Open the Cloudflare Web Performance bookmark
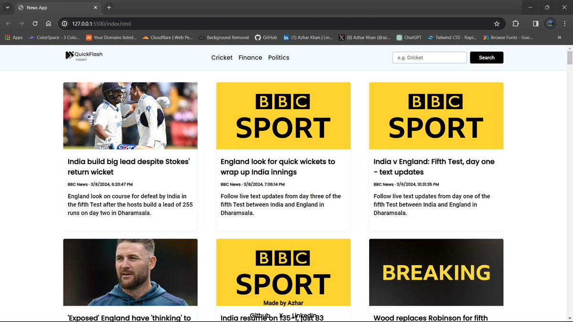The height and width of the screenshot is (322, 573). (168, 37)
